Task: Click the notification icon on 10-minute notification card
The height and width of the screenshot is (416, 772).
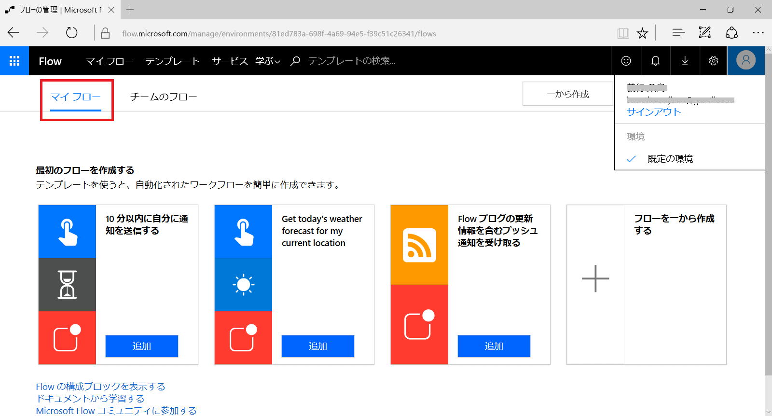Action: pyautogui.click(x=67, y=338)
